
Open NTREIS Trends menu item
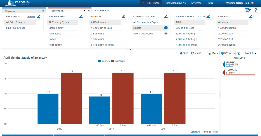(151, 3)
